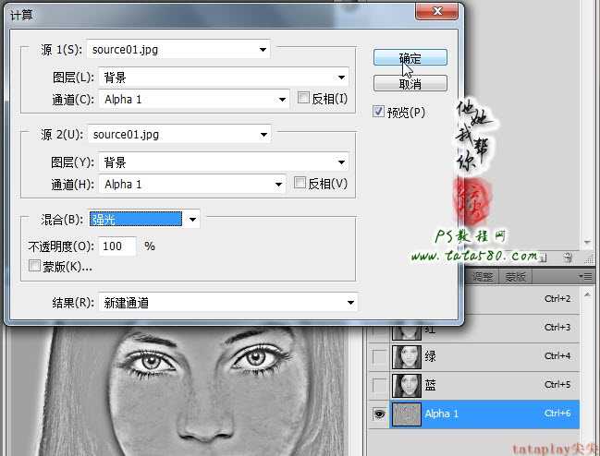Viewport: 600px width, 456px height.
Task: Select the Alpha 1 channel thumbnail
Action: point(407,414)
